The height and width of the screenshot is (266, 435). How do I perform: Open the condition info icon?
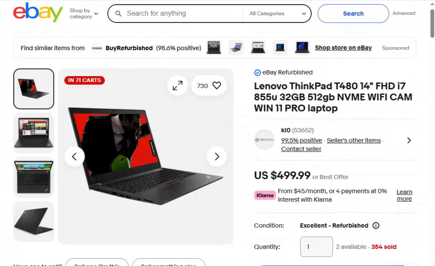(376, 226)
